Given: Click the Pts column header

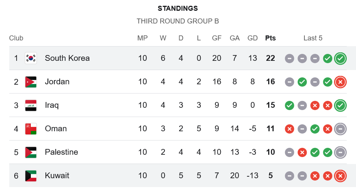Looking at the screenshot, I should pos(270,38).
